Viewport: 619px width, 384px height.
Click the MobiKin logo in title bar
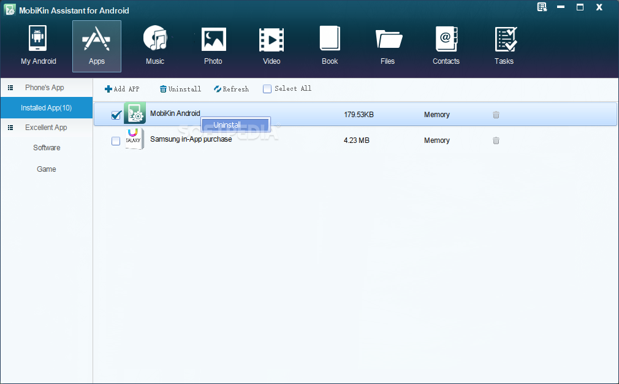click(x=9, y=10)
